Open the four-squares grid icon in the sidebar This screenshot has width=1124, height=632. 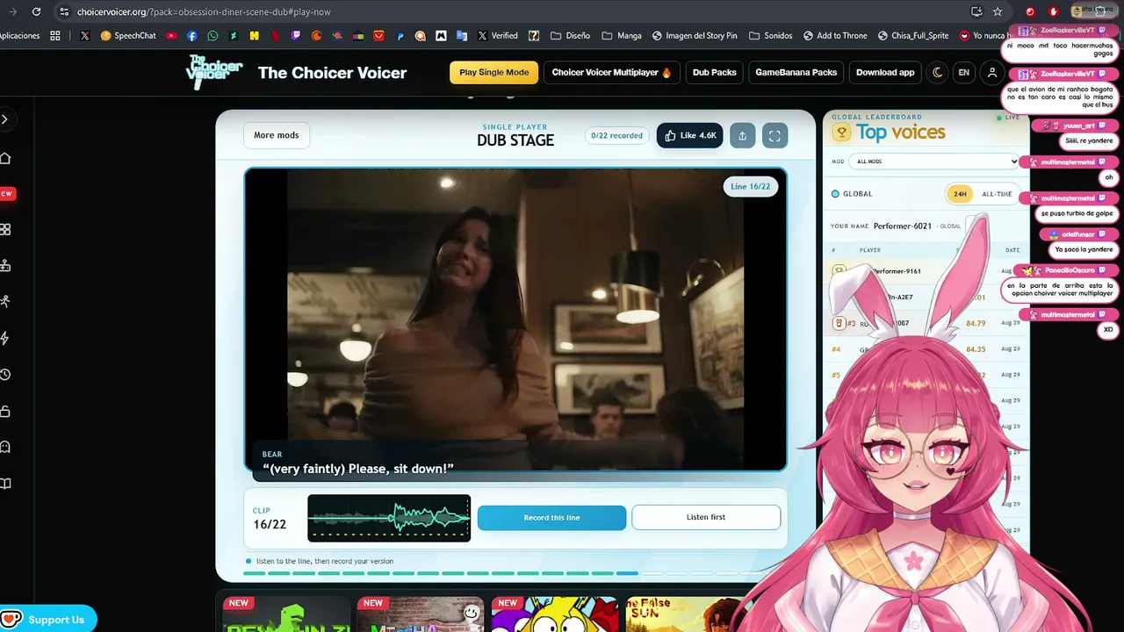(x=5, y=229)
